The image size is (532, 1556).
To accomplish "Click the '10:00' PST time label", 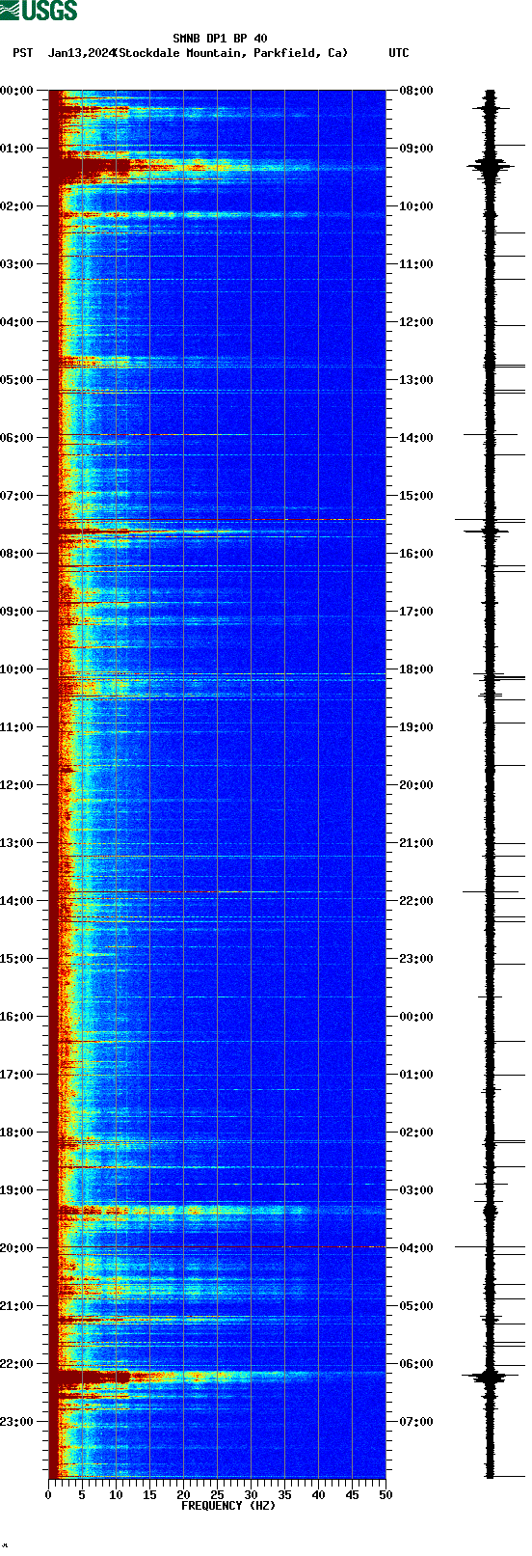I will coord(16,669).
